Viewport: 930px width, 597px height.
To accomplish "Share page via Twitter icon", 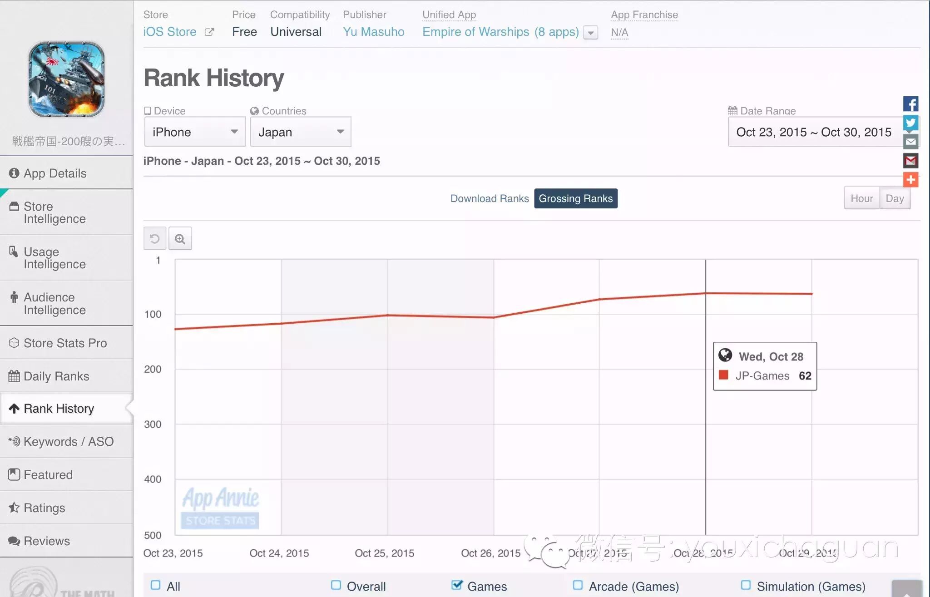I will pos(910,123).
